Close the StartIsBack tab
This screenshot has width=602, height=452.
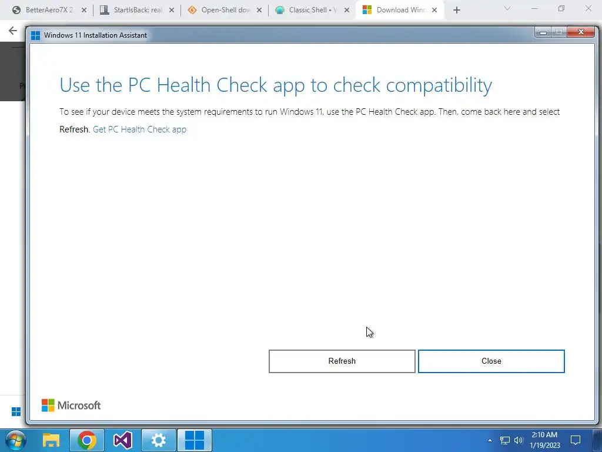(x=172, y=10)
